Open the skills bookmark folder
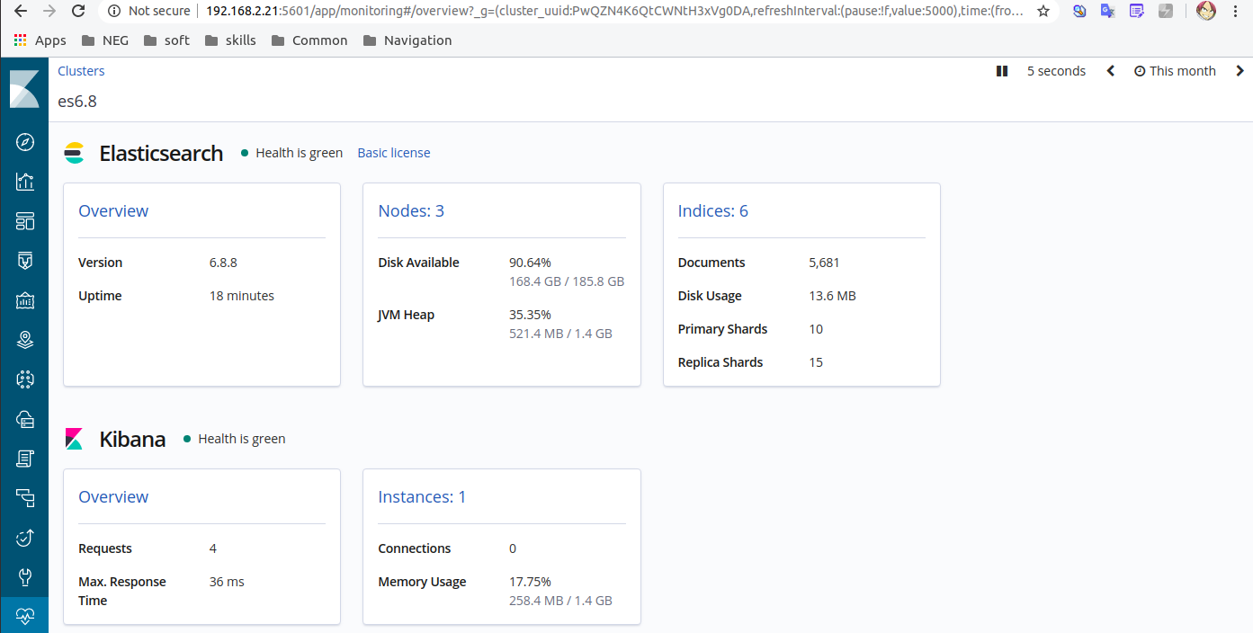 pyautogui.click(x=230, y=40)
